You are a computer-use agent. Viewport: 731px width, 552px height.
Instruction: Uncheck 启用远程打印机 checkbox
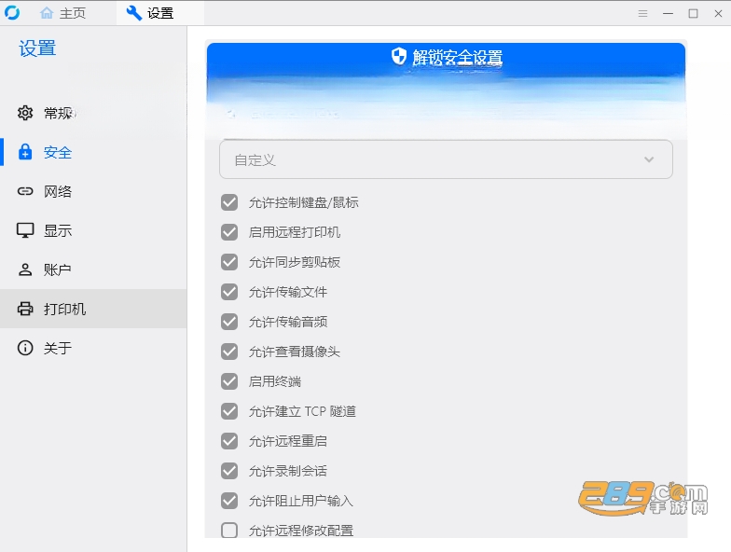tap(229, 232)
